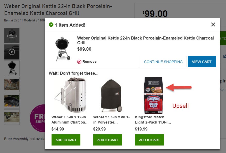Click Continue Shopping button

click(x=163, y=62)
